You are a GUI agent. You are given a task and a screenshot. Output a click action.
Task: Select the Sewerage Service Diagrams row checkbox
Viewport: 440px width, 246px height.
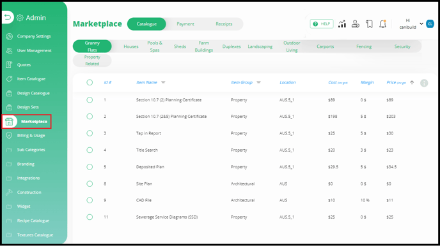[90, 217]
